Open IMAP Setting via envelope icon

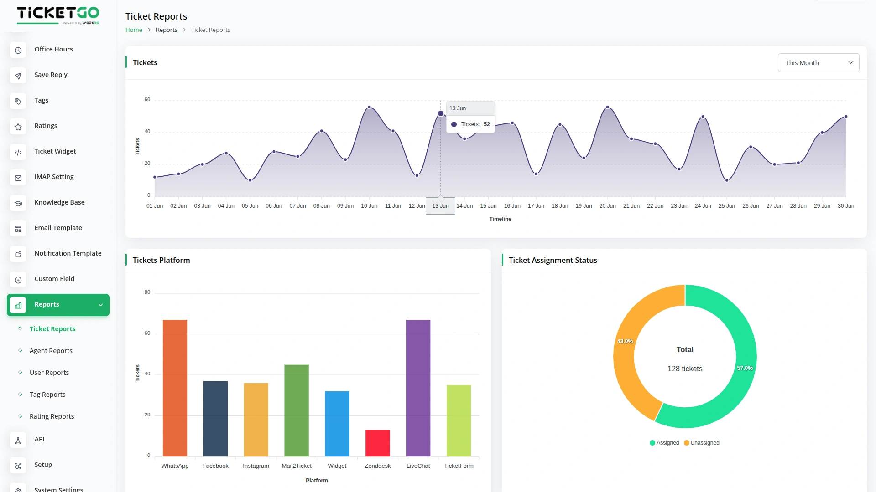pos(18,178)
